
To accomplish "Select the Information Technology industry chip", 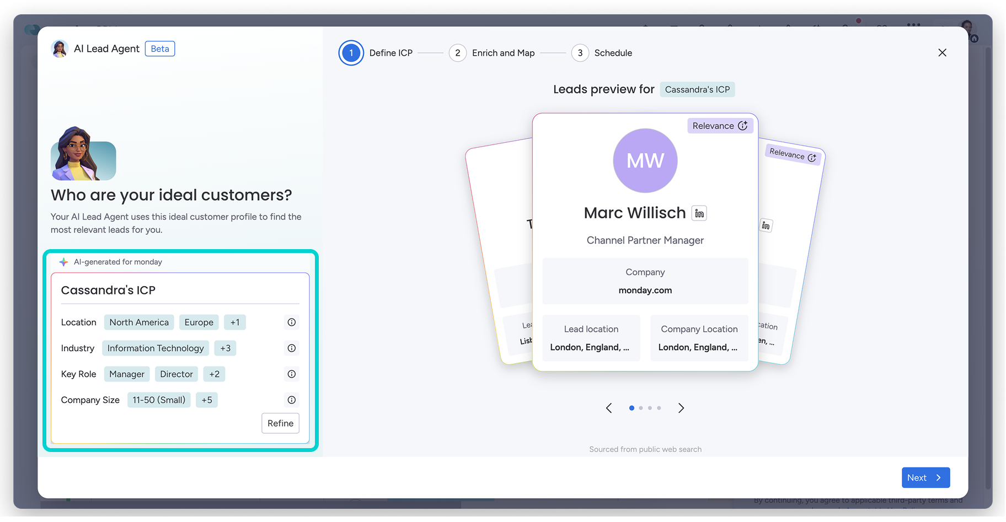I will pos(156,348).
